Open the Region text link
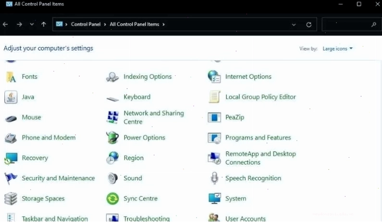The image size is (382, 222). click(x=134, y=158)
